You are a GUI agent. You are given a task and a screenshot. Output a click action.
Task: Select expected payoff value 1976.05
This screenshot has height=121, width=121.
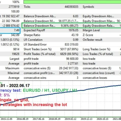74,30
